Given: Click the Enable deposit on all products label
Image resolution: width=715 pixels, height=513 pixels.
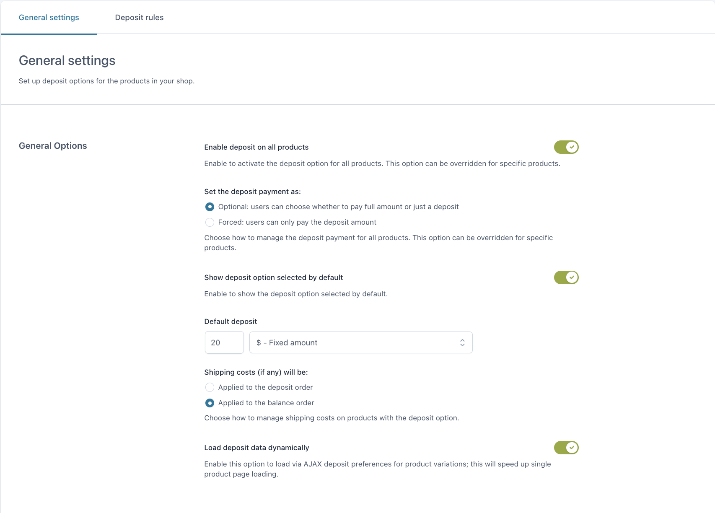Looking at the screenshot, I should 256,147.
